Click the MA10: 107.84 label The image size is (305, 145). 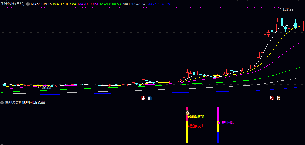coord(65,4)
